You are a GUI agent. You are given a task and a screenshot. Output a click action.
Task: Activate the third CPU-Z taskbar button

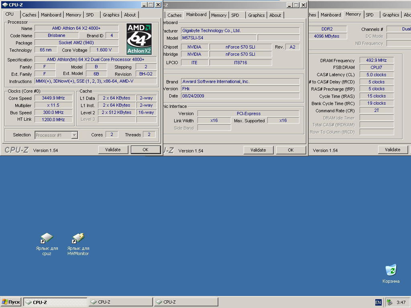tap(186, 302)
